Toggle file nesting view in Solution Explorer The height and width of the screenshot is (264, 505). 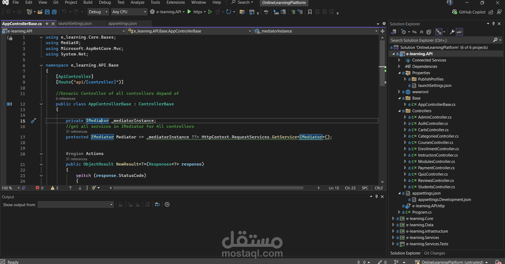click(x=439, y=32)
